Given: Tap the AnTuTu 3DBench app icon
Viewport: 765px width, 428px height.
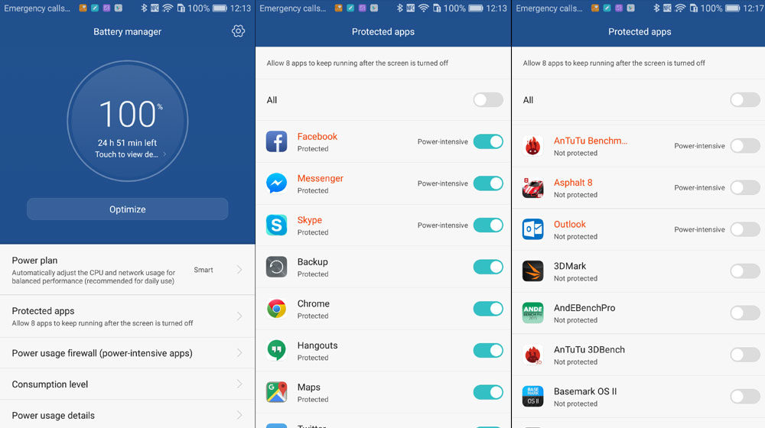Looking at the screenshot, I should click(532, 355).
